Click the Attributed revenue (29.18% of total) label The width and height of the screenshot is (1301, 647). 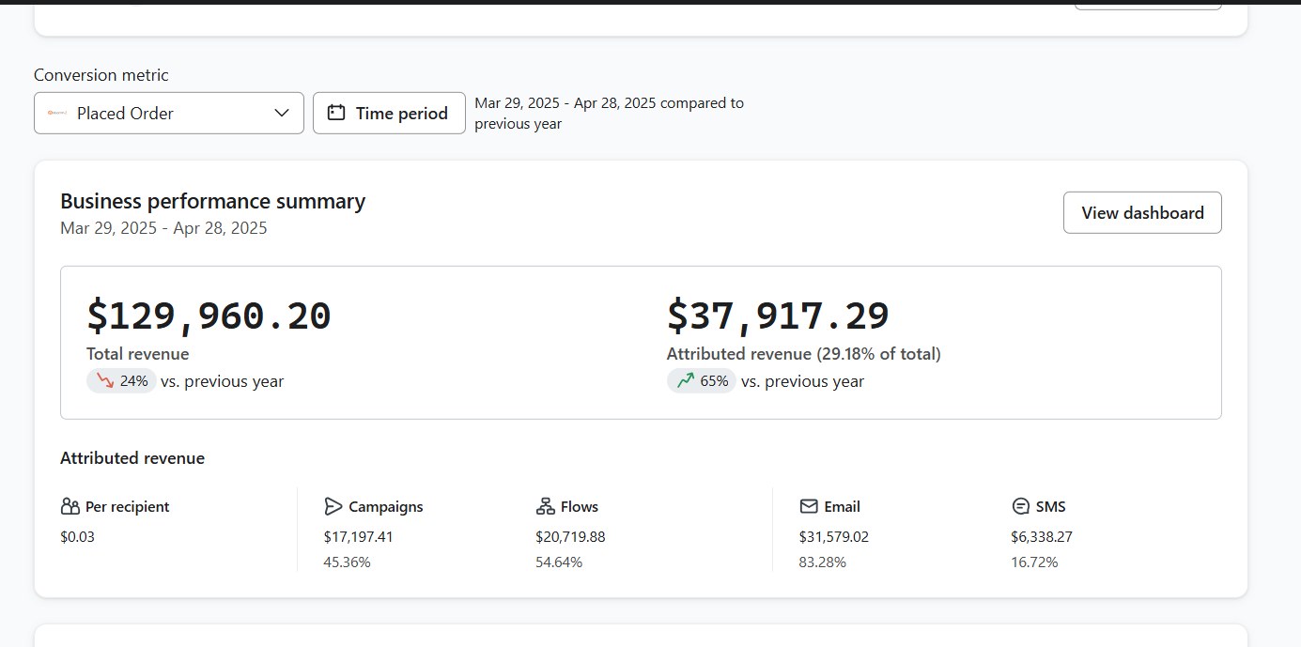point(803,354)
